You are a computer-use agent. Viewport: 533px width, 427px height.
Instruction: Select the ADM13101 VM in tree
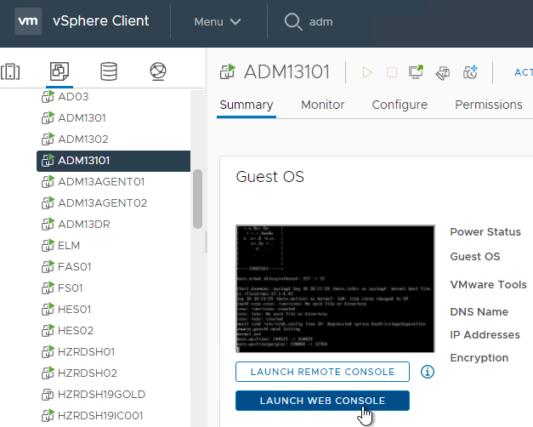114,161
